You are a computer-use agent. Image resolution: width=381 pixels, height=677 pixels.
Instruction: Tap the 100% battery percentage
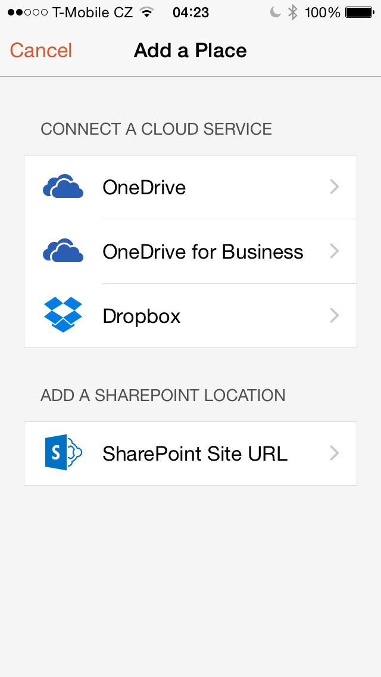click(323, 13)
